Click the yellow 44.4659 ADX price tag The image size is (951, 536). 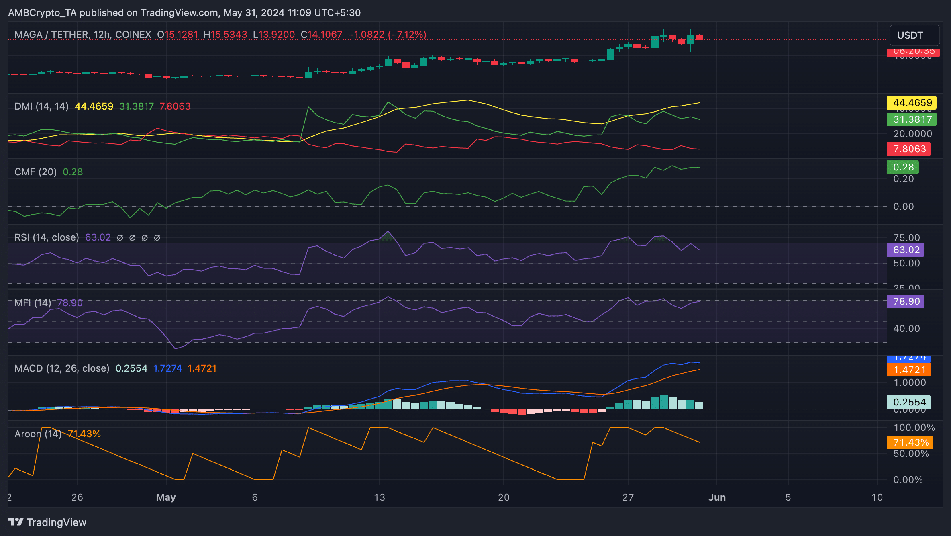912,103
